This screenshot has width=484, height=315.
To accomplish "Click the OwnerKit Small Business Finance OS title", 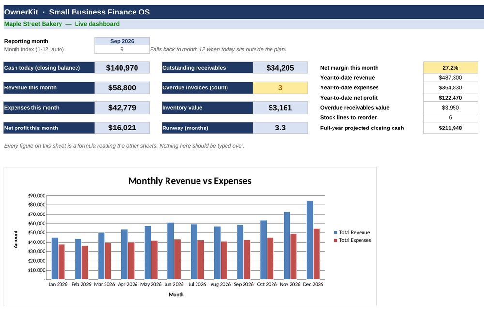I will coord(77,12).
